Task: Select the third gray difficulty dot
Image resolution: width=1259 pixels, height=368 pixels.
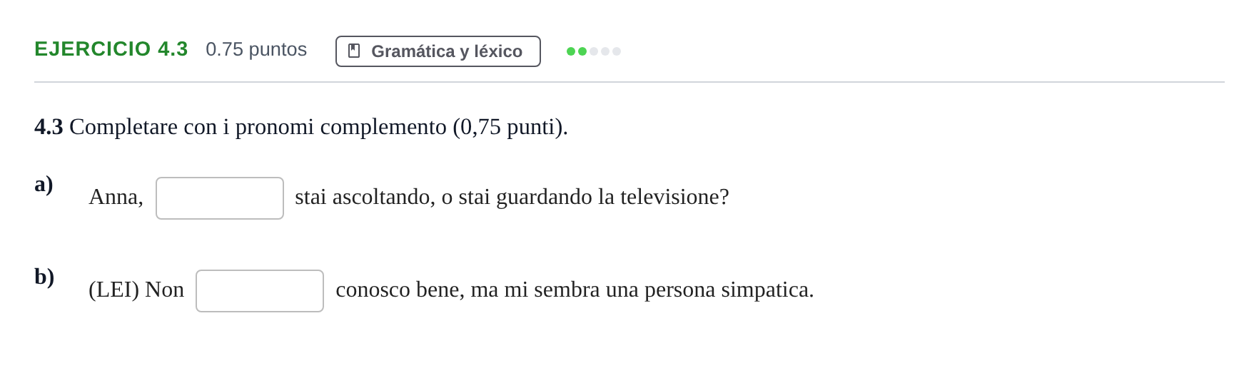Action: click(x=594, y=51)
